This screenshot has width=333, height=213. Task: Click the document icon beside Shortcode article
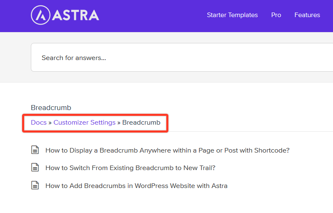35,150
